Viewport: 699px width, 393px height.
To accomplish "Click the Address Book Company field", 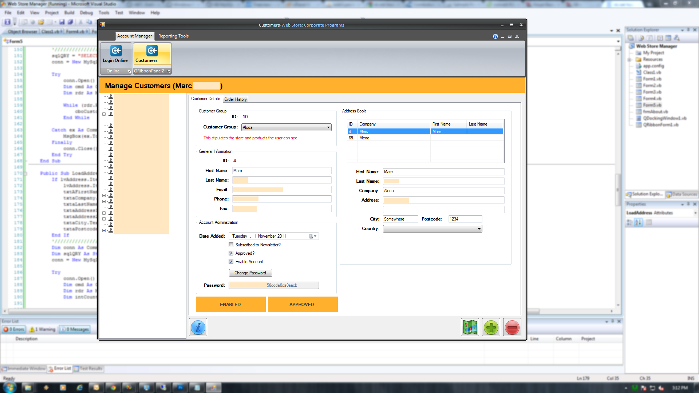I will (443, 191).
